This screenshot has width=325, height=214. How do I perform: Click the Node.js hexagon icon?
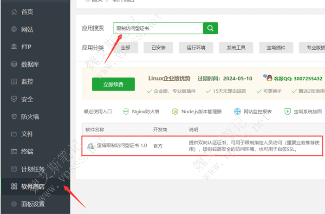175,112
